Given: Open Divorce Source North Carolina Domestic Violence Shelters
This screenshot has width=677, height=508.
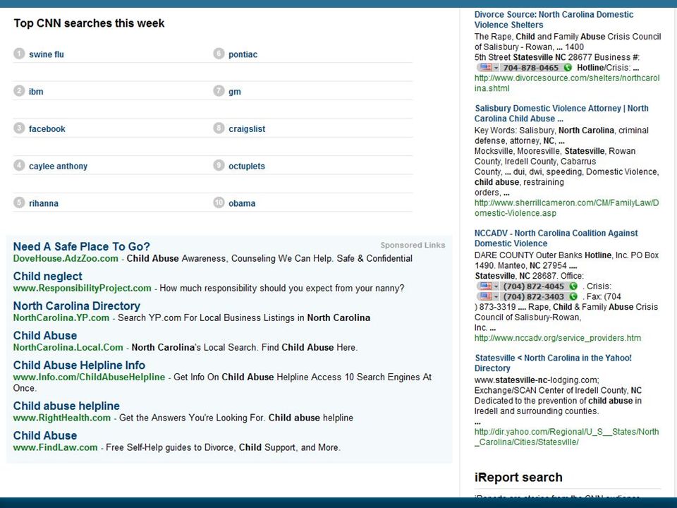Looking at the screenshot, I should 554,20.
